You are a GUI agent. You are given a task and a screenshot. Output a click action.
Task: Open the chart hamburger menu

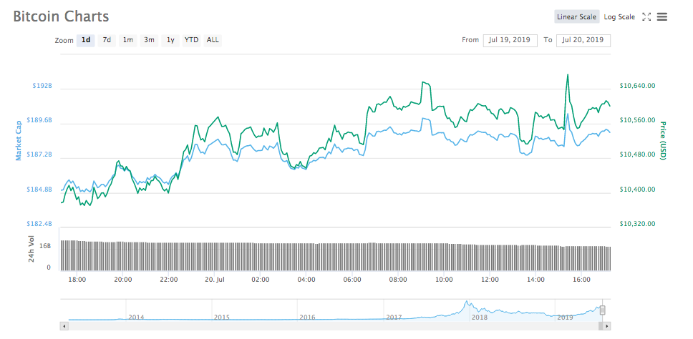[662, 17]
